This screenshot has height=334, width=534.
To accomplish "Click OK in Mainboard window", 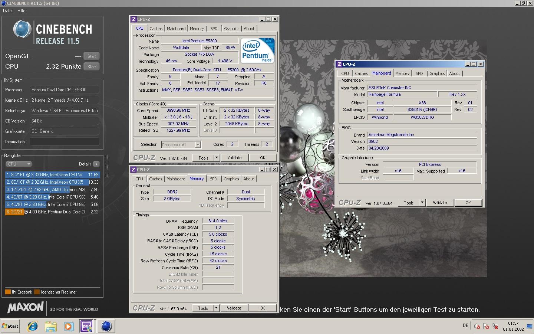I will 468,203.
